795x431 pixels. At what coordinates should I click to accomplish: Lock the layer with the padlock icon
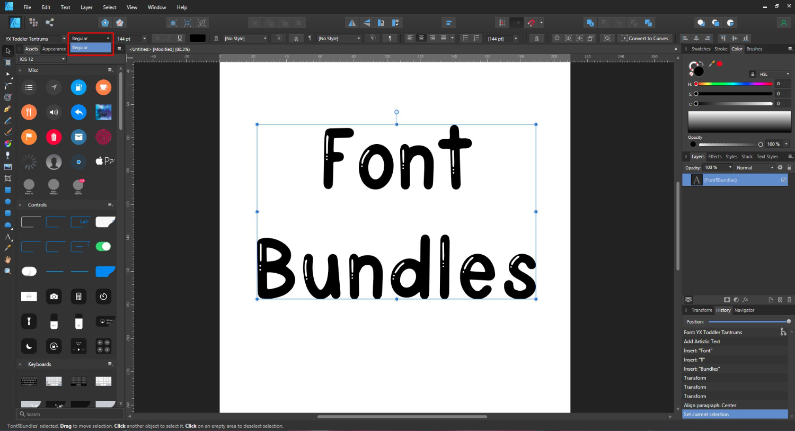point(789,167)
